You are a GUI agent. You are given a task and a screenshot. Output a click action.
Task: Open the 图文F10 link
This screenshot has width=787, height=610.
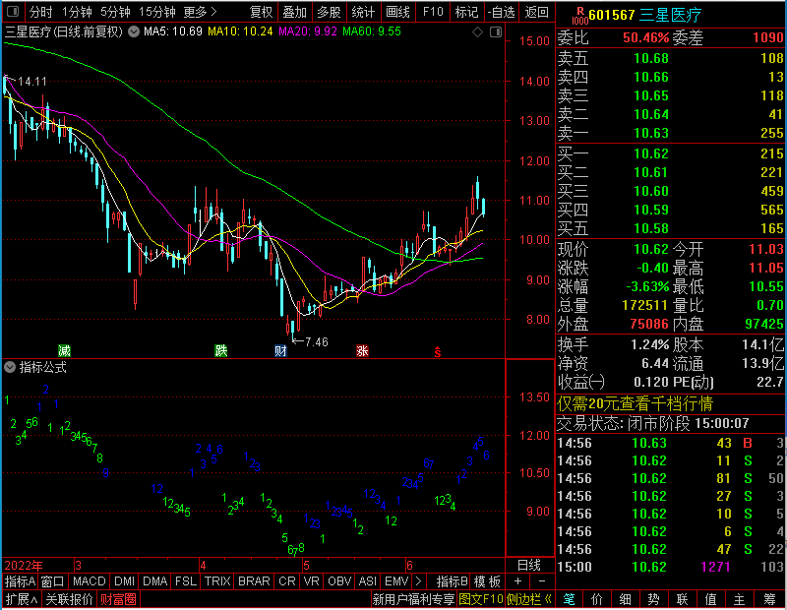[481, 599]
